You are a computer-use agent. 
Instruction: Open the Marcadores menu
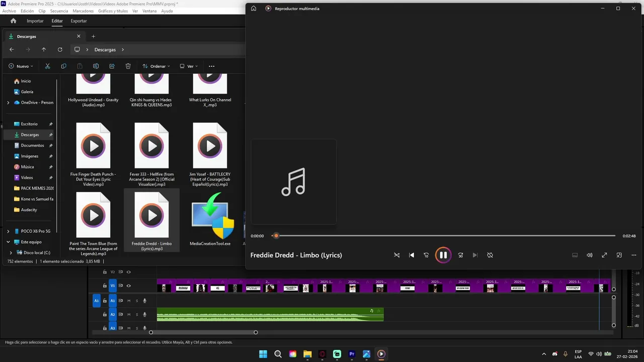pyautogui.click(x=83, y=11)
